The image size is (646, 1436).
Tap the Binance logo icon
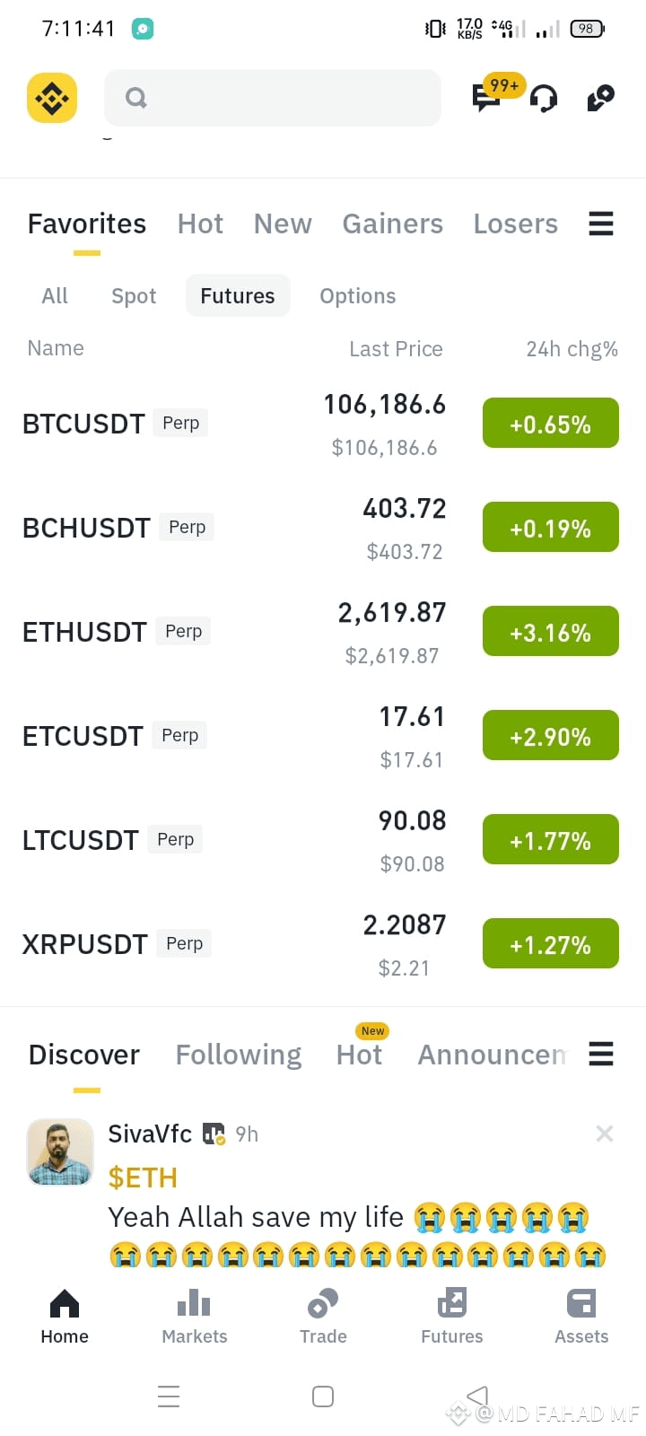[x=52, y=98]
